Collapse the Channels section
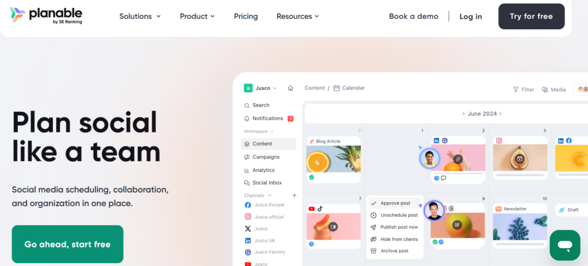Screen dimensions: 588x266 pyautogui.click(x=269, y=195)
